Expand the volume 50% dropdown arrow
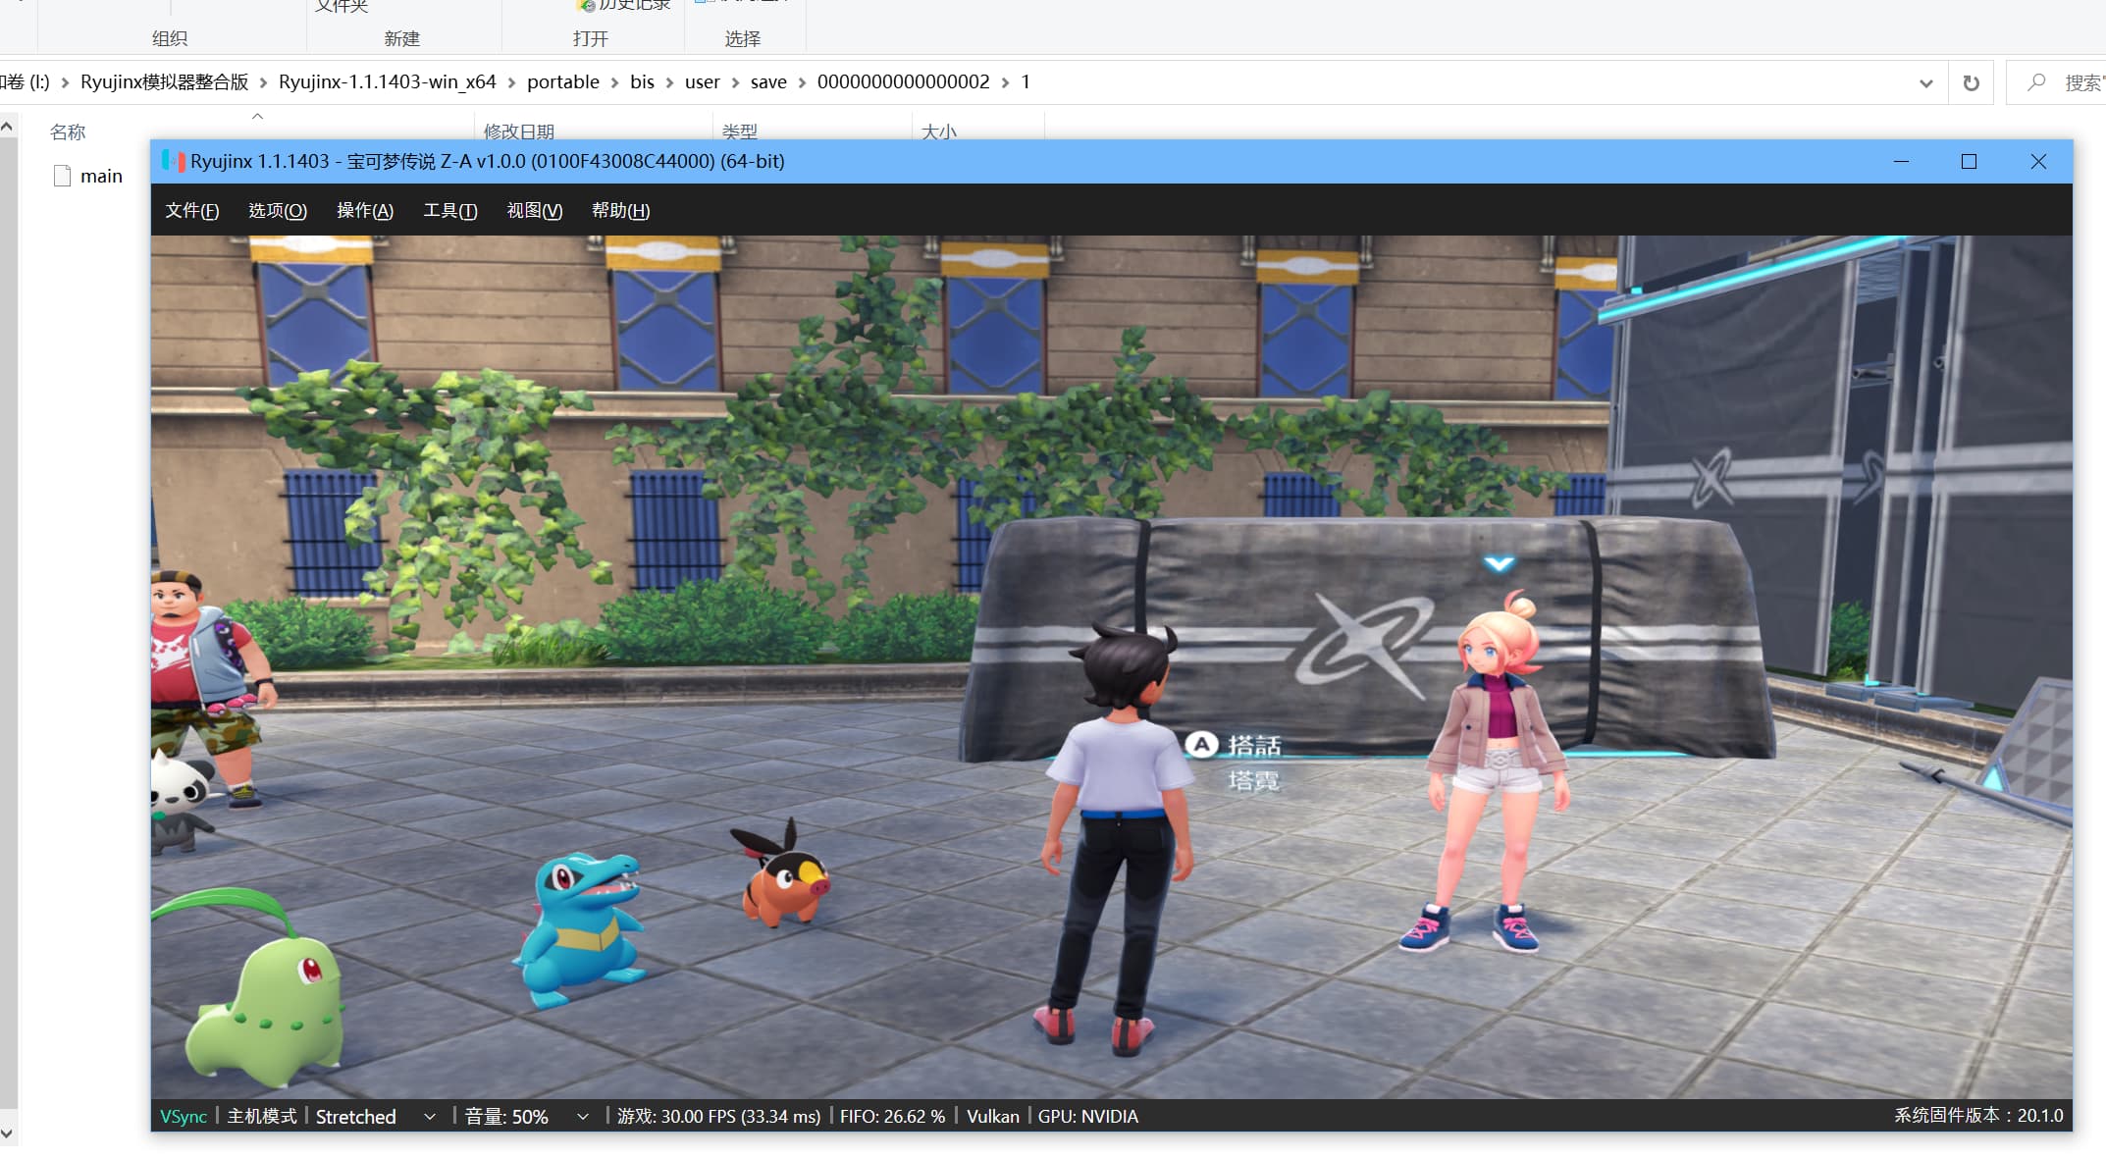The height and width of the screenshot is (1159, 2106). [583, 1117]
